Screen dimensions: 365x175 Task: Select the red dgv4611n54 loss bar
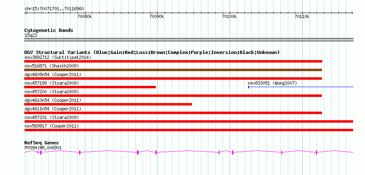pos(173,113)
